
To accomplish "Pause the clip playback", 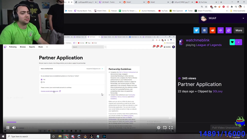I will pyautogui.click(x=8, y=127).
